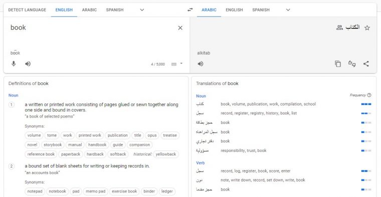Select Spanish target language tab
This screenshot has height=197, width=381.
tap(261, 10)
